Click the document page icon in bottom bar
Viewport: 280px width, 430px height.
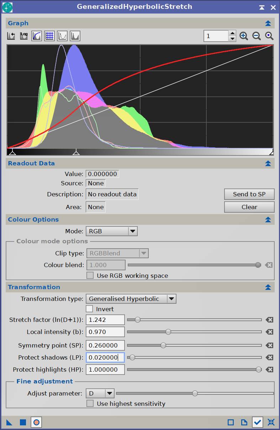tap(244, 423)
